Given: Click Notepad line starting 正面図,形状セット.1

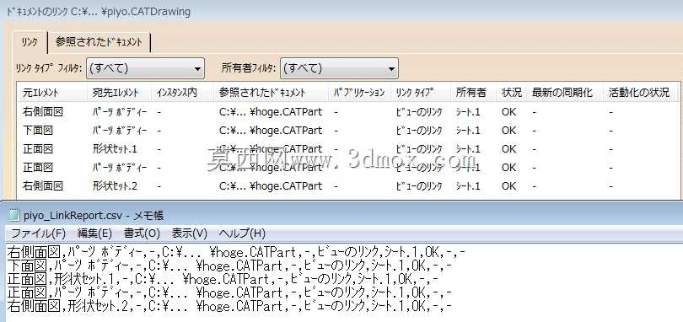Looking at the screenshot, I should coord(223,279).
